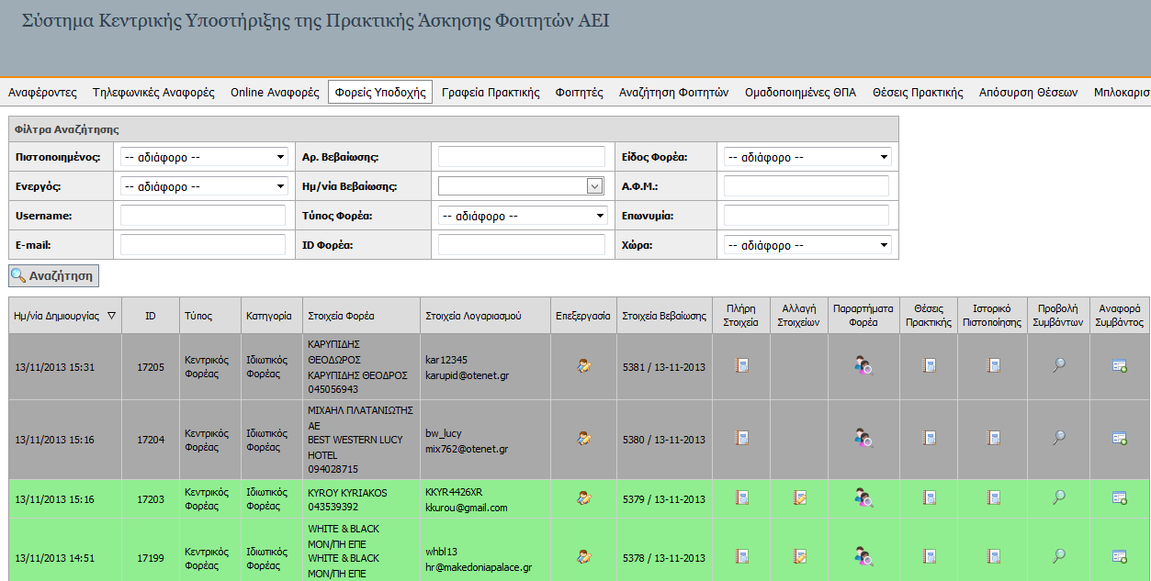Viewport: 1151px width, 581px height.
Task: Click the Τύπος column header
Action: click(210, 316)
